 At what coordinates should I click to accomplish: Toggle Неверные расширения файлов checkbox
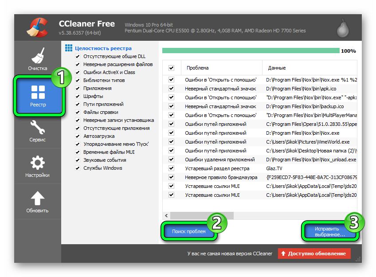pyautogui.click(x=78, y=64)
